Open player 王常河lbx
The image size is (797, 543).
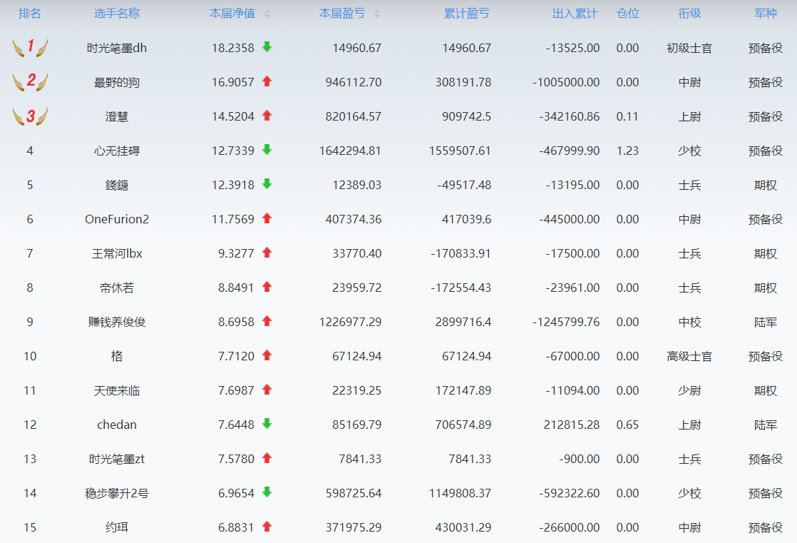click(117, 253)
